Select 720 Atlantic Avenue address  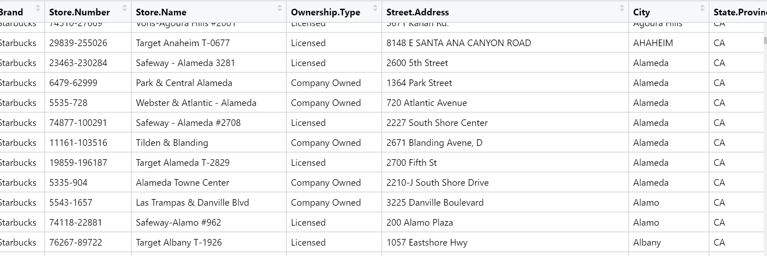tap(426, 103)
